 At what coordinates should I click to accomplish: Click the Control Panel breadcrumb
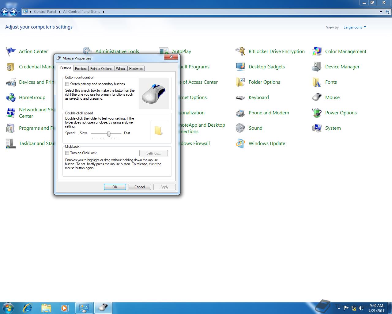tap(45, 12)
